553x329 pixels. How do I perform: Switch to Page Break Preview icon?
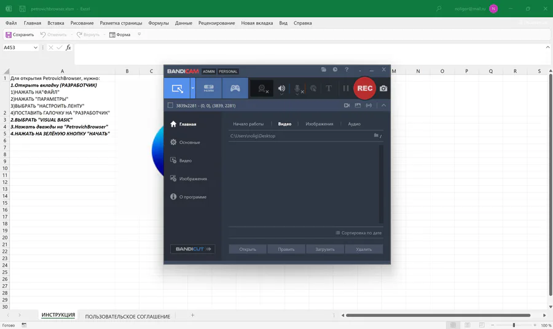[481, 325]
